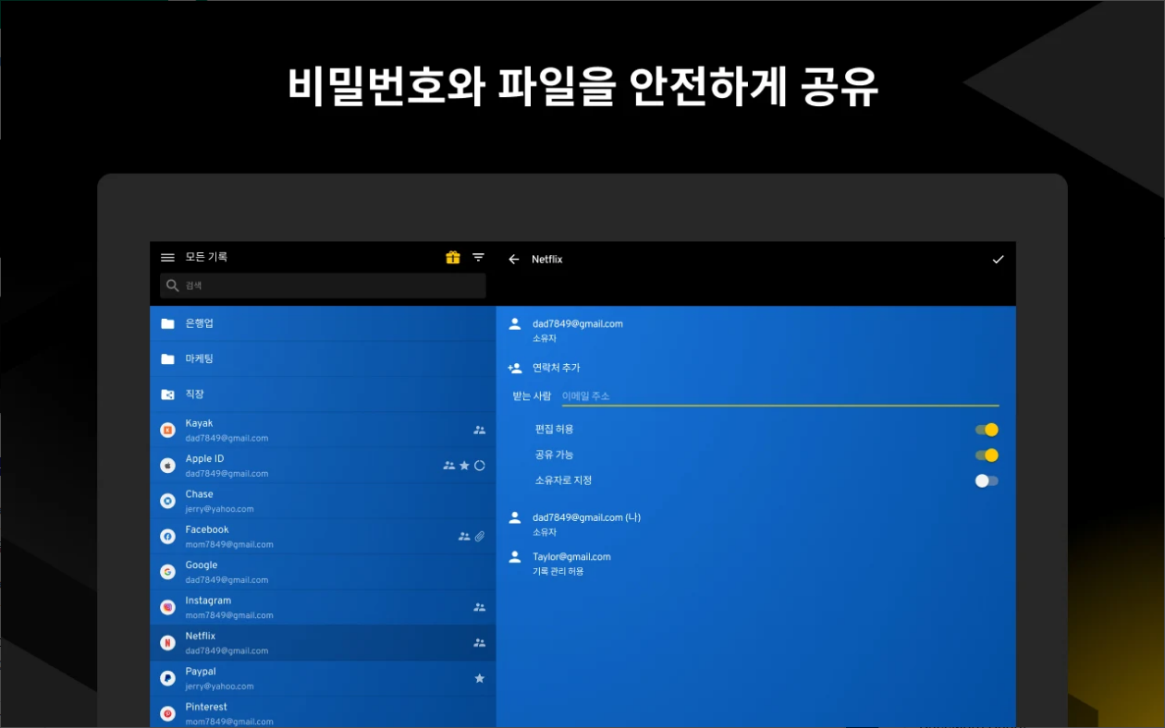Click the add contact icon next to 연락처 추가
The height and width of the screenshot is (728, 1165).
tap(514, 367)
